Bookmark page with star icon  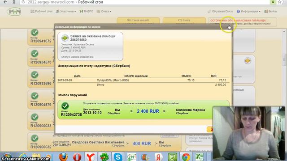(x=279, y=2)
